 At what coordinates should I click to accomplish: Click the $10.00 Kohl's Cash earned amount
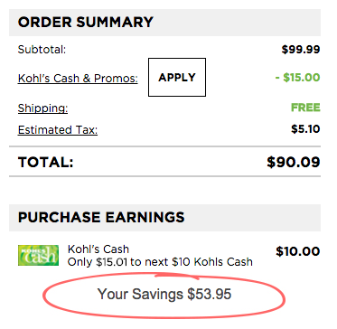coord(297,251)
